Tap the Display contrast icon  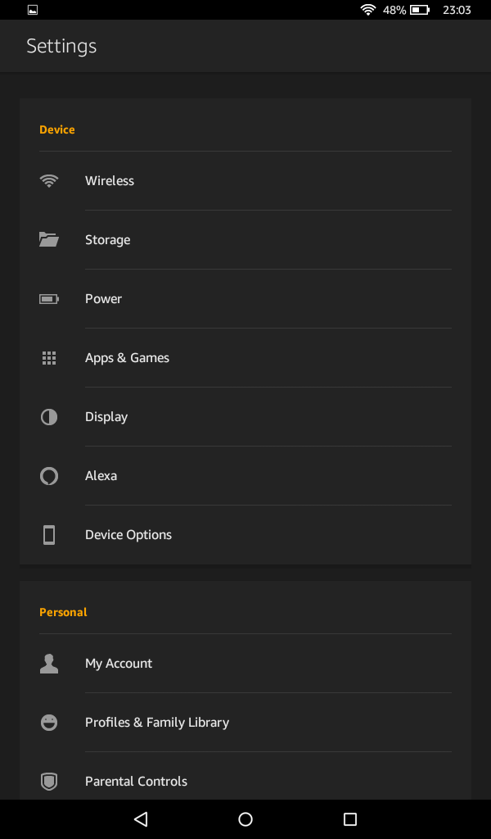point(49,417)
